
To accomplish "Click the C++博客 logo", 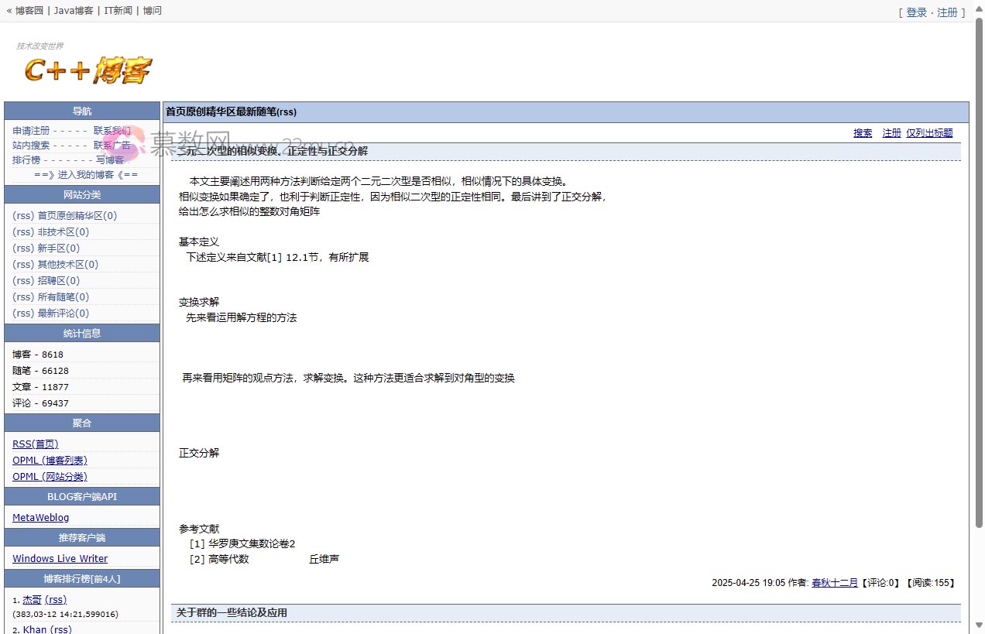I will coord(88,68).
